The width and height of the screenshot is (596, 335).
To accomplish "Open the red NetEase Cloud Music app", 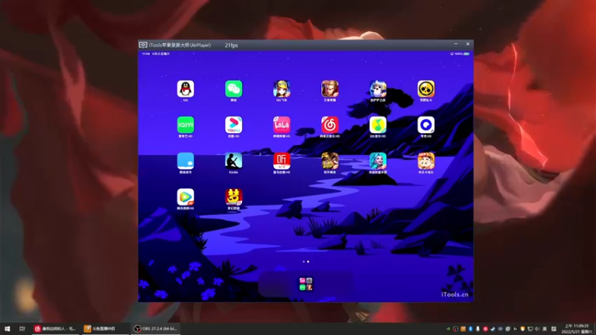I will click(x=329, y=125).
